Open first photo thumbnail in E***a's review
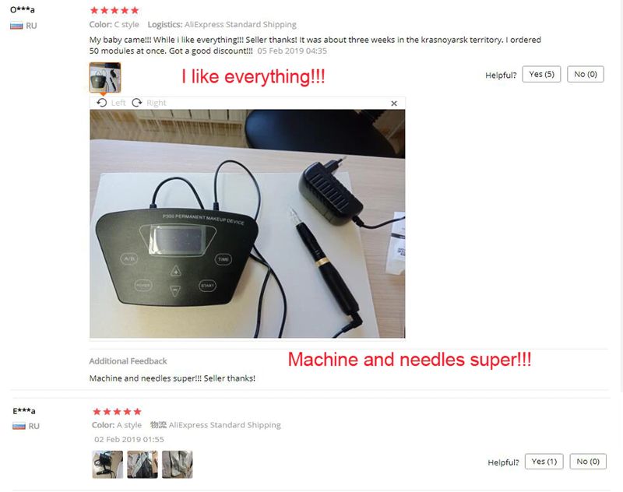The image size is (623, 492). (107, 464)
